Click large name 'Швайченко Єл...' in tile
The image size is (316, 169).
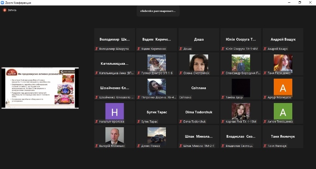coord(115,88)
